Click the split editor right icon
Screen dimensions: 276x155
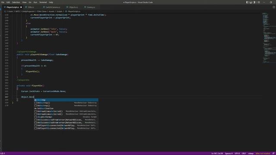click(274, 7)
